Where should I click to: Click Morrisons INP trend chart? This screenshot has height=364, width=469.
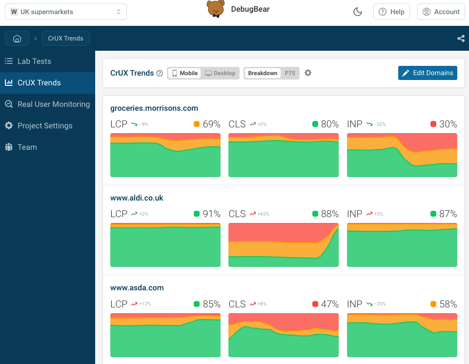point(402,155)
